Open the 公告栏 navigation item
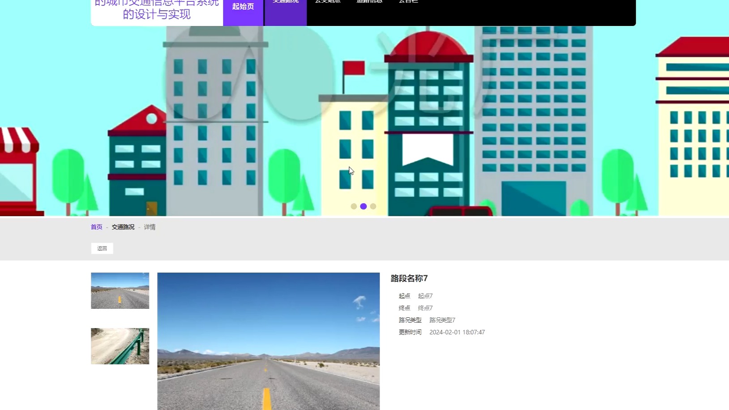This screenshot has height=410, width=729. point(408,3)
